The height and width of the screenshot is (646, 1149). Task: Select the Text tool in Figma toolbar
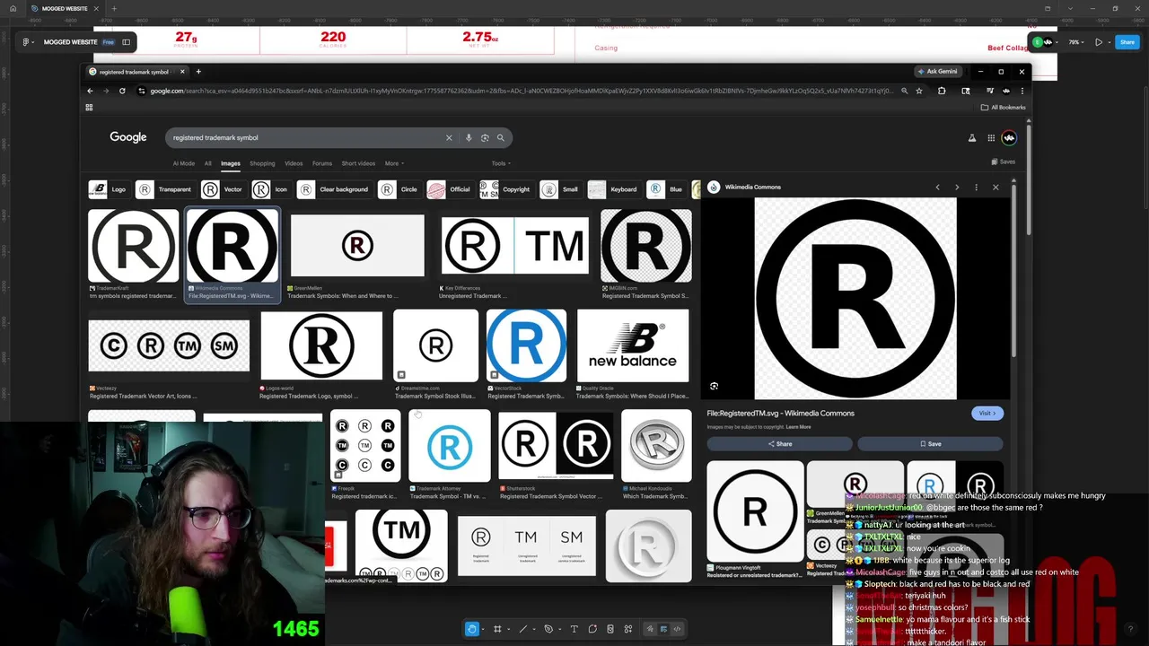[x=574, y=629]
